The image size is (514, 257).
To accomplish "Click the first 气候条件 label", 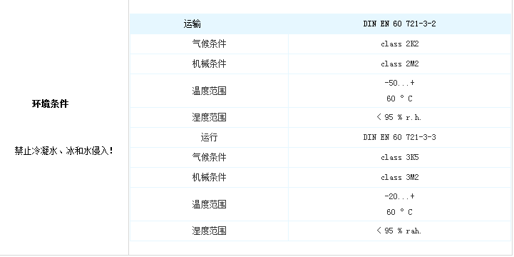I will (209, 44).
